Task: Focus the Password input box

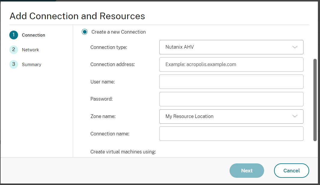Action: [x=231, y=99]
